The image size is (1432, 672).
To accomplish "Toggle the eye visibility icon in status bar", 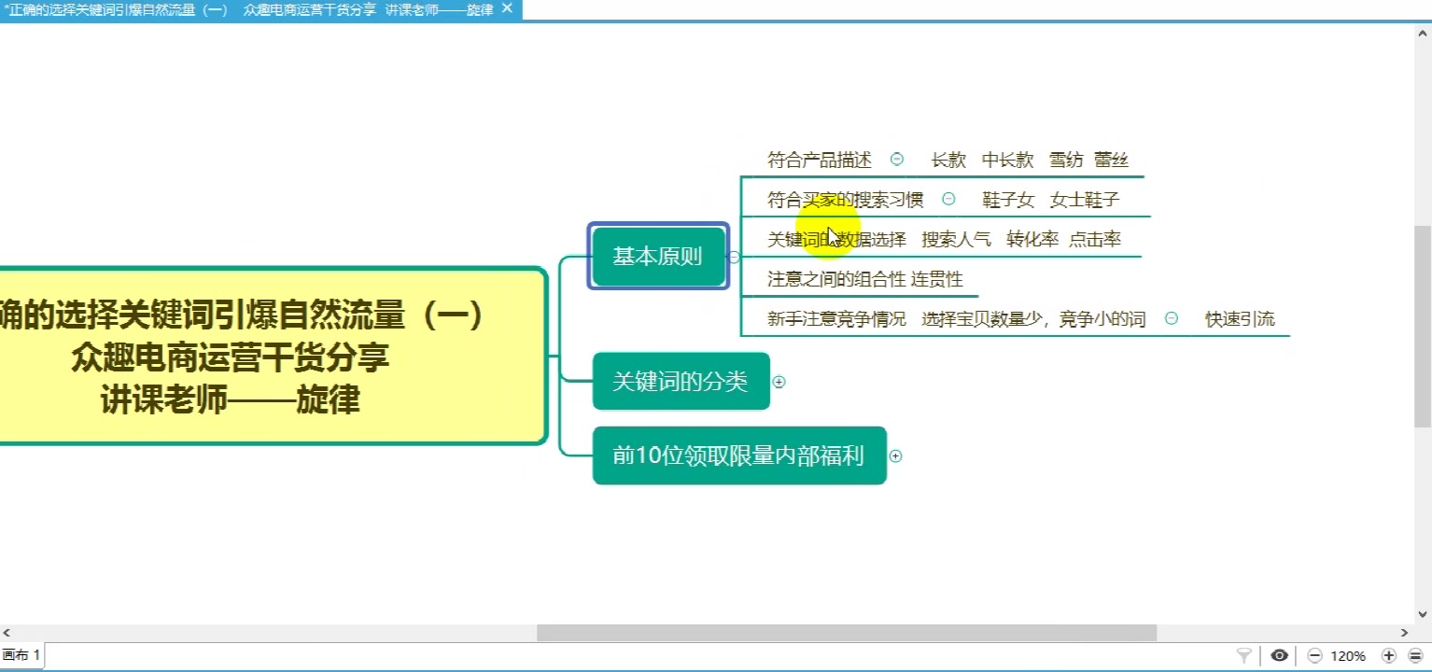I will pos(1280,655).
